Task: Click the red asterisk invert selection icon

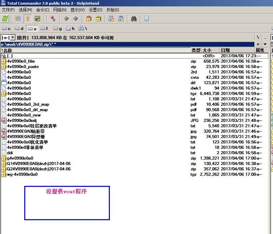Action: pyautogui.click(x=53, y=19)
